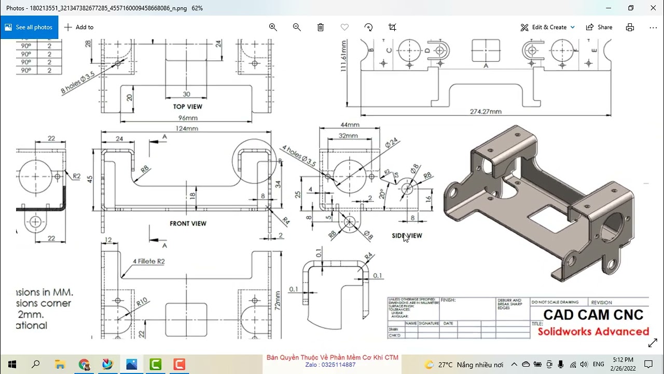Click the 4 Fillete R2 note
The image size is (664, 374).
click(148, 261)
